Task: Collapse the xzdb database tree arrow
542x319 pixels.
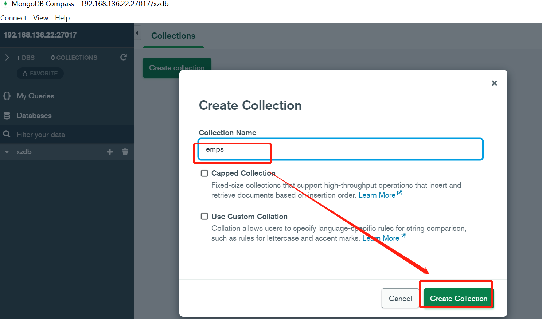Action: point(7,152)
